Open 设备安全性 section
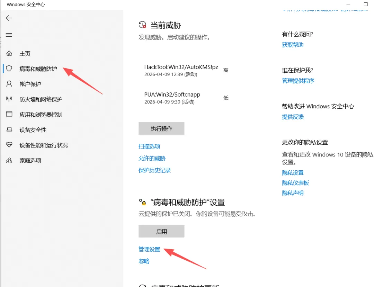The height and width of the screenshot is (287, 374). pos(33,130)
